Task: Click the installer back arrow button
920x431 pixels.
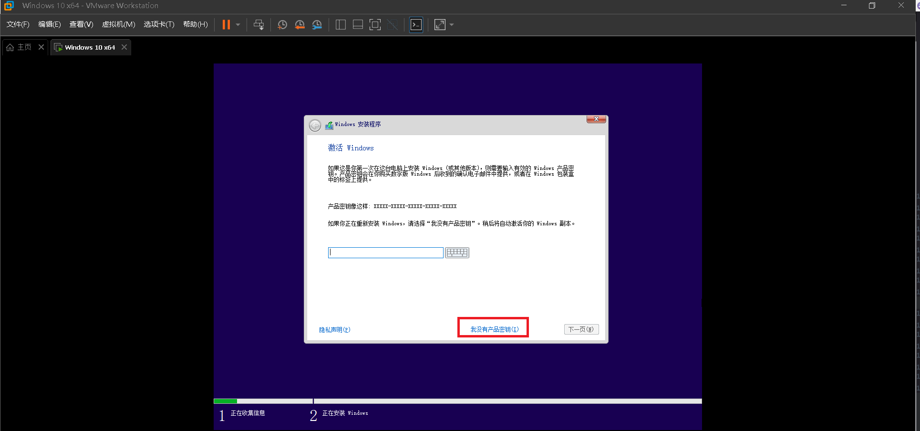Action: pos(315,125)
